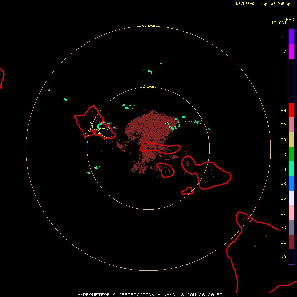Pick the red HA legend color
The height and width of the screenshot is (297, 297).
(x=291, y=110)
